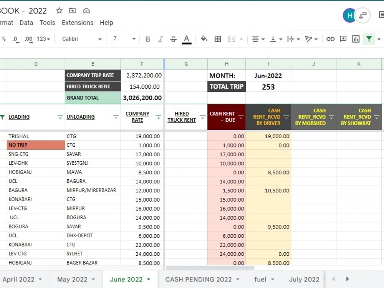384x288 pixels.
Task: Click the H user avatar
Action: coord(349,15)
